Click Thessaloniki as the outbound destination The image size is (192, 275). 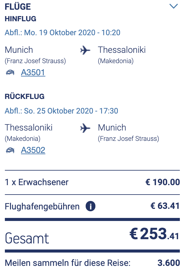[122, 50]
